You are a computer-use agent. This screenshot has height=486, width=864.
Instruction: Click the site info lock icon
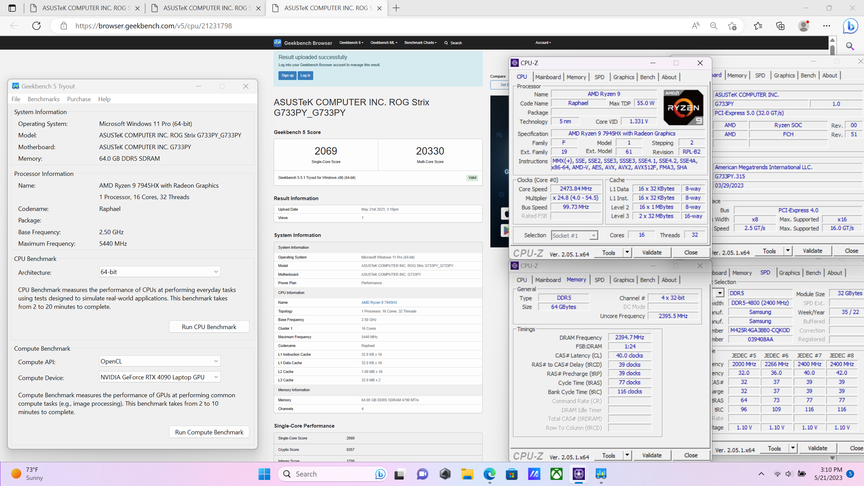tap(64, 26)
